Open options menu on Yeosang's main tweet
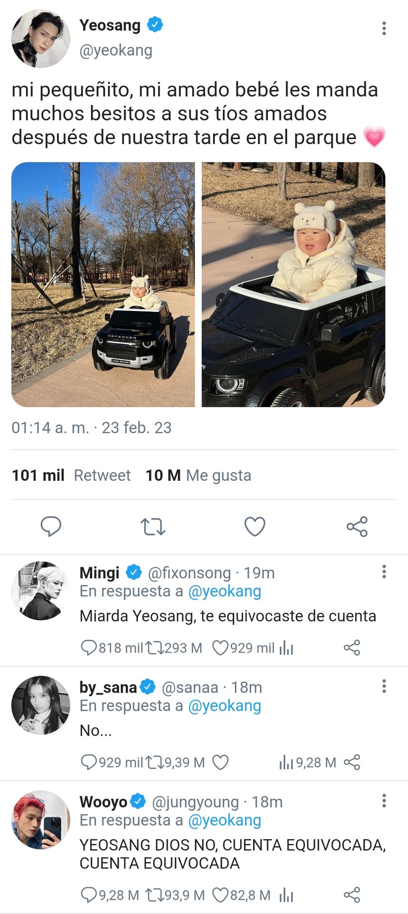The image size is (408, 914). click(384, 29)
